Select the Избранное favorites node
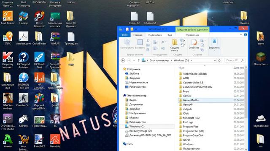Image resolution: width=270 pixels, height=151 pixels. click(x=132, y=69)
